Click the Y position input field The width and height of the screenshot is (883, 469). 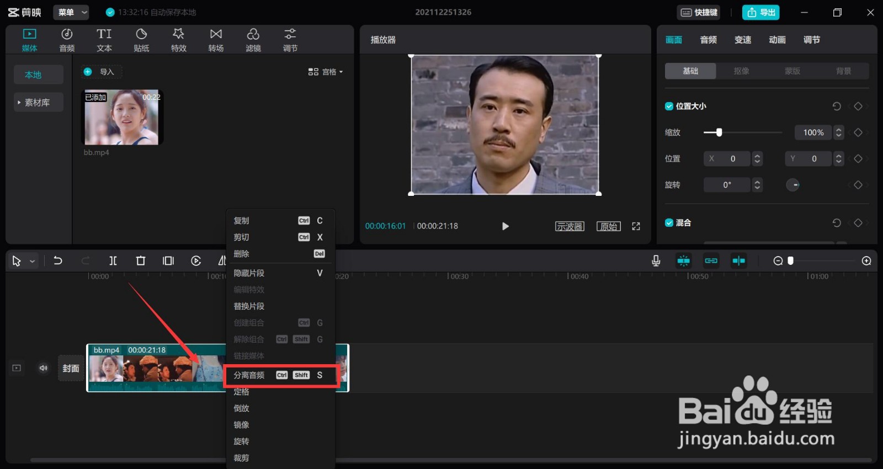(808, 158)
